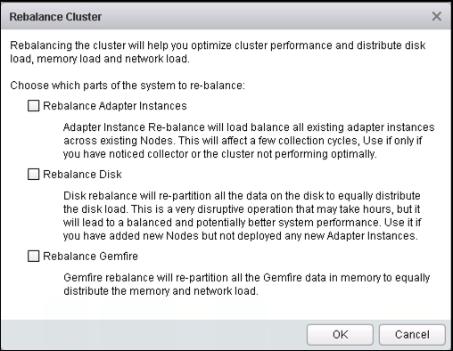Confirm the rebalance with OK
Image resolution: width=453 pixels, height=351 pixels.
(340, 335)
